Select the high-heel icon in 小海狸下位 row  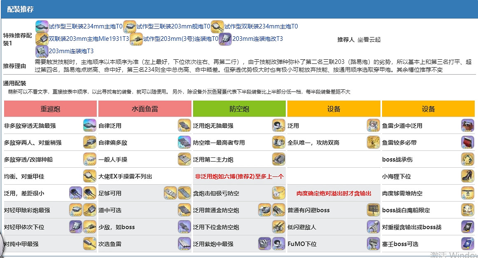(x=467, y=176)
